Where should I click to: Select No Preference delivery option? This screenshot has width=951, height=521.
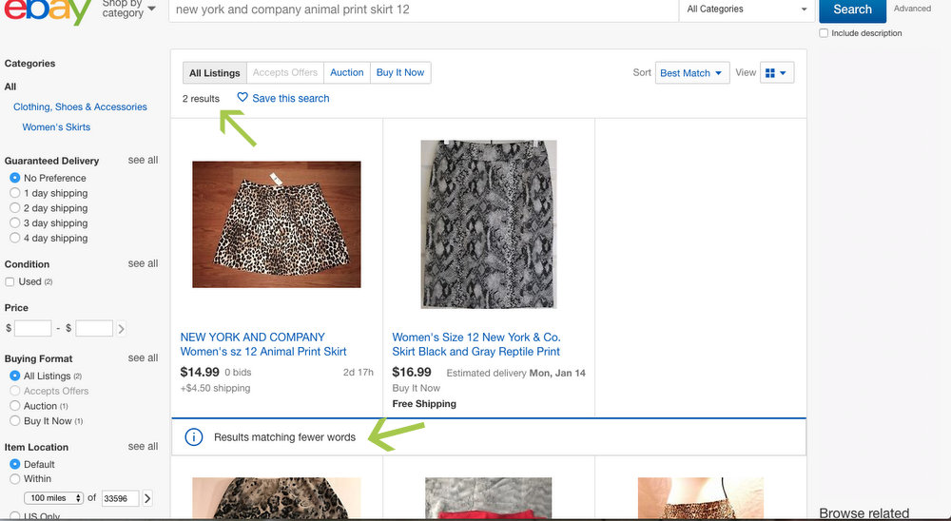tap(14, 178)
